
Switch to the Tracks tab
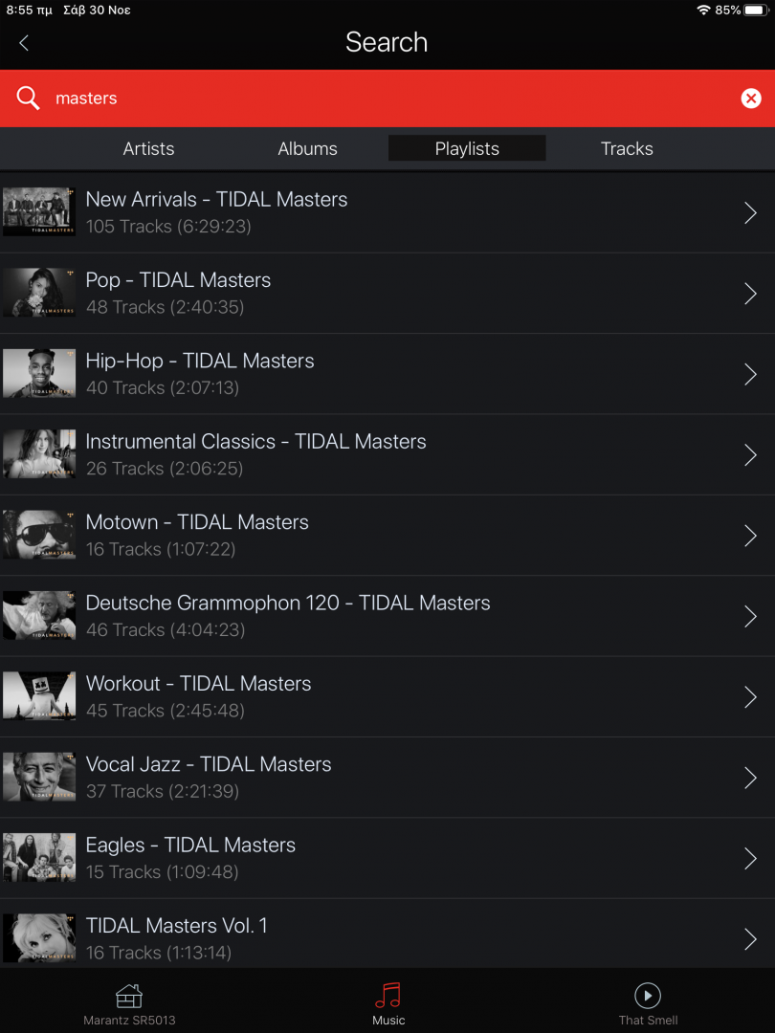(x=627, y=148)
